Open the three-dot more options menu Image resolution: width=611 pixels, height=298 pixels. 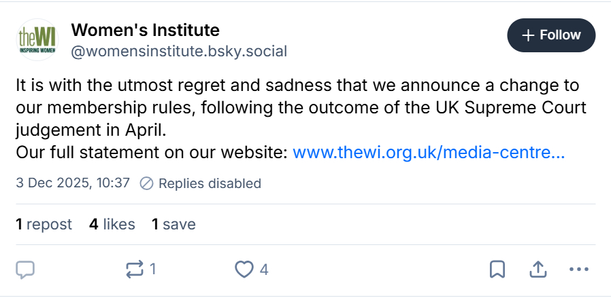pyautogui.click(x=578, y=269)
